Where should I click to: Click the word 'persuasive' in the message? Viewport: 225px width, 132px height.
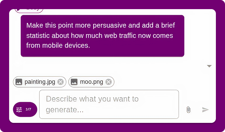pyautogui.click(x=109, y=26)
